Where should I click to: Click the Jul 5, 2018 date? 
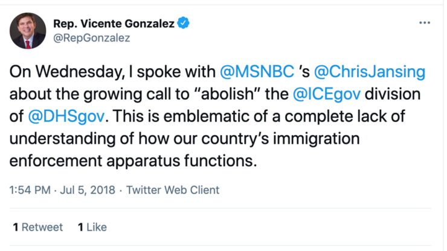89,190
